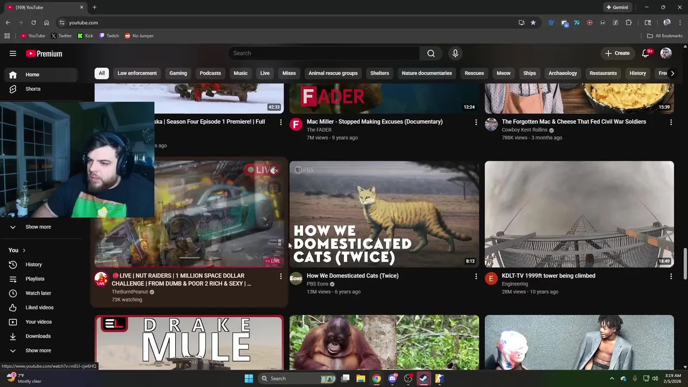Image resolution: width=688 pixels, height=387 pixels.
Task: Select the Podcasts filter chip
Action: click(x=210, y=74)
